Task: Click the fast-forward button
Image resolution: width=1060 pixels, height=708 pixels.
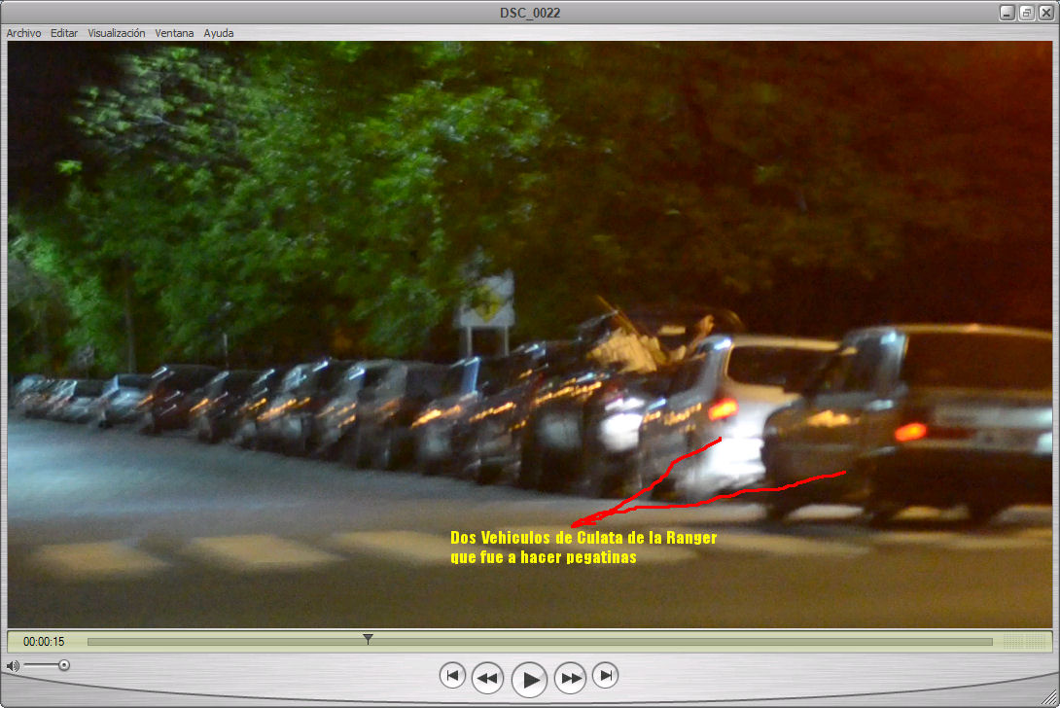Action: click(571, 678)
